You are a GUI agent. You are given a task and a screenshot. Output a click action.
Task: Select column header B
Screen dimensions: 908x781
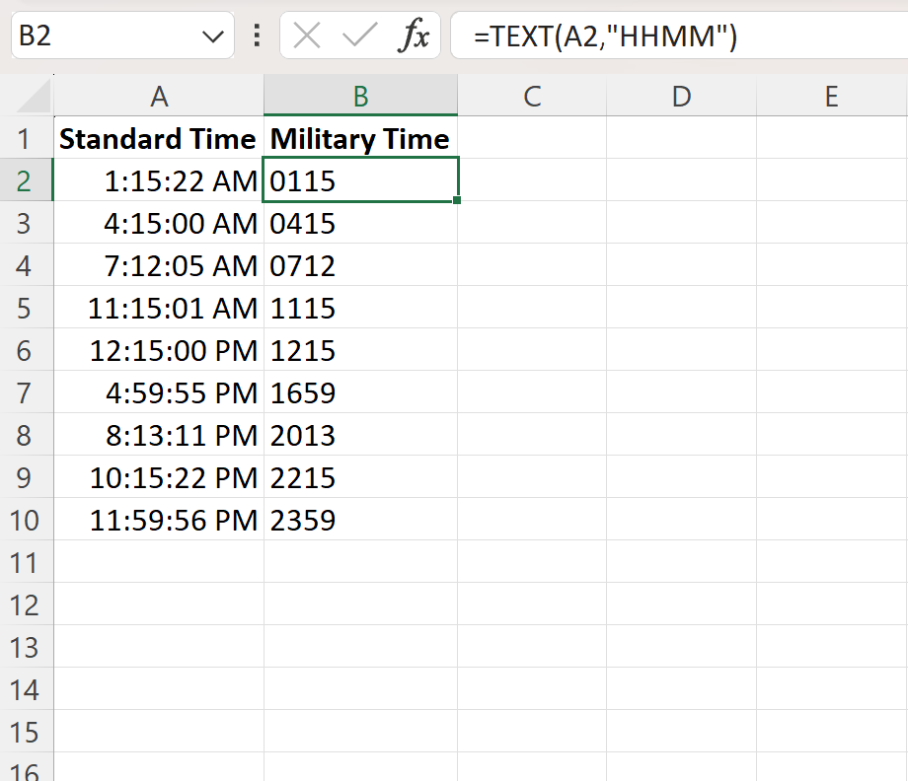pos(360,96)
